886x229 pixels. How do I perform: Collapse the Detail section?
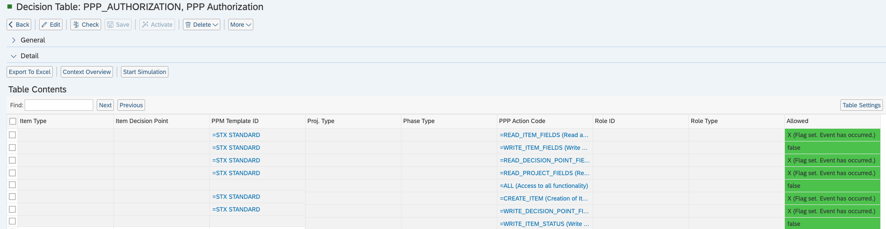(x=14, y=56)
